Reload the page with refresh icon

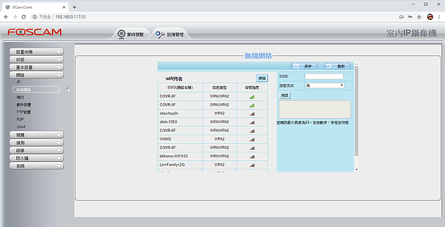24,17
